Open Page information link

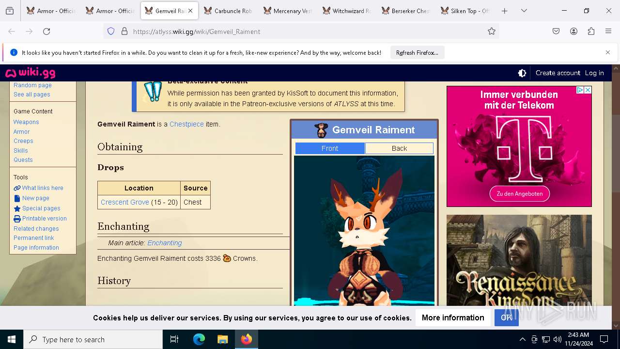[x=36, y=248]
